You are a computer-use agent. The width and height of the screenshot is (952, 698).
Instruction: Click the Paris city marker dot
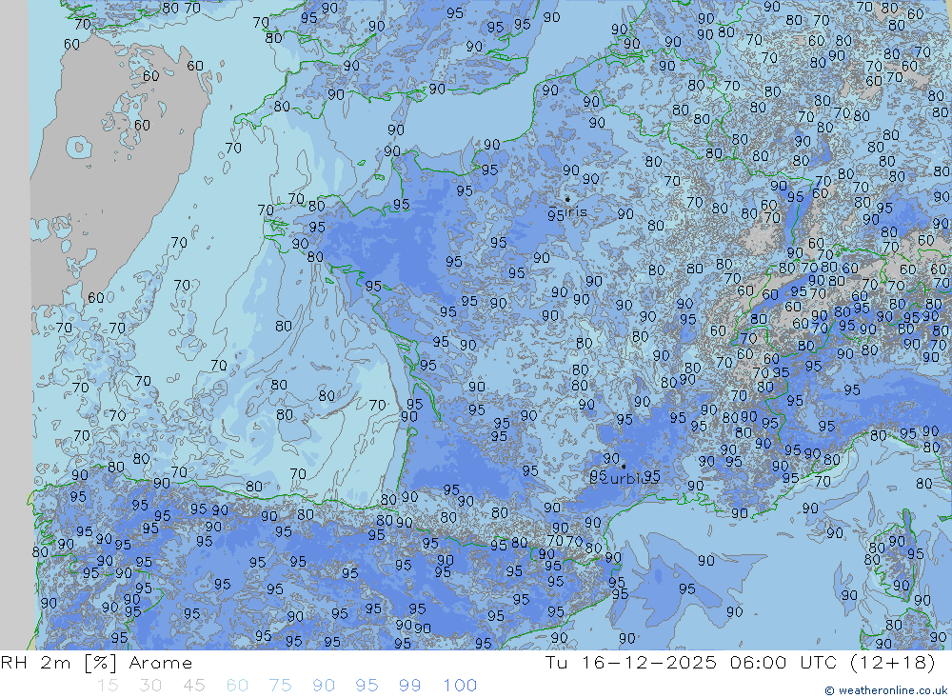pyautogui.click(x=567, y=199)
